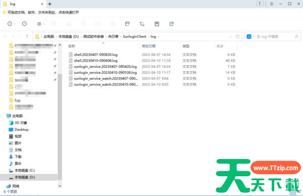Click the 向日葵 breadcrumb segment

113,36
